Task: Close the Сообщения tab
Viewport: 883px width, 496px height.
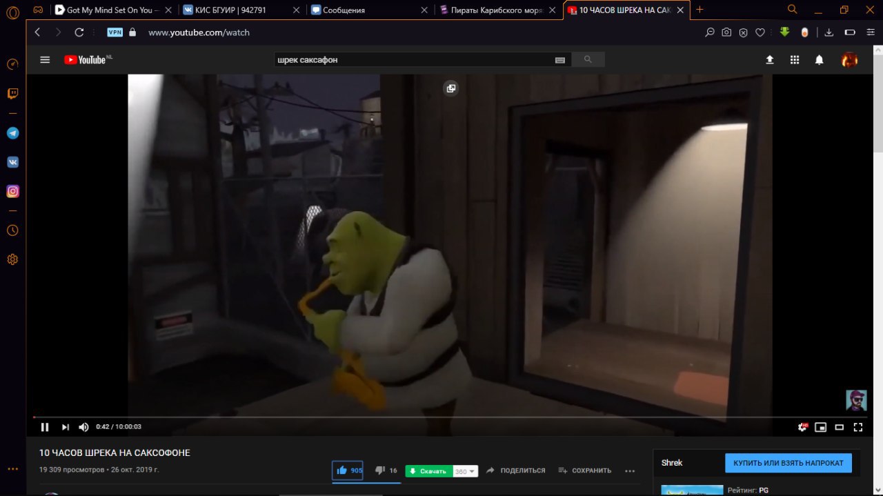Action: point(424,10)
